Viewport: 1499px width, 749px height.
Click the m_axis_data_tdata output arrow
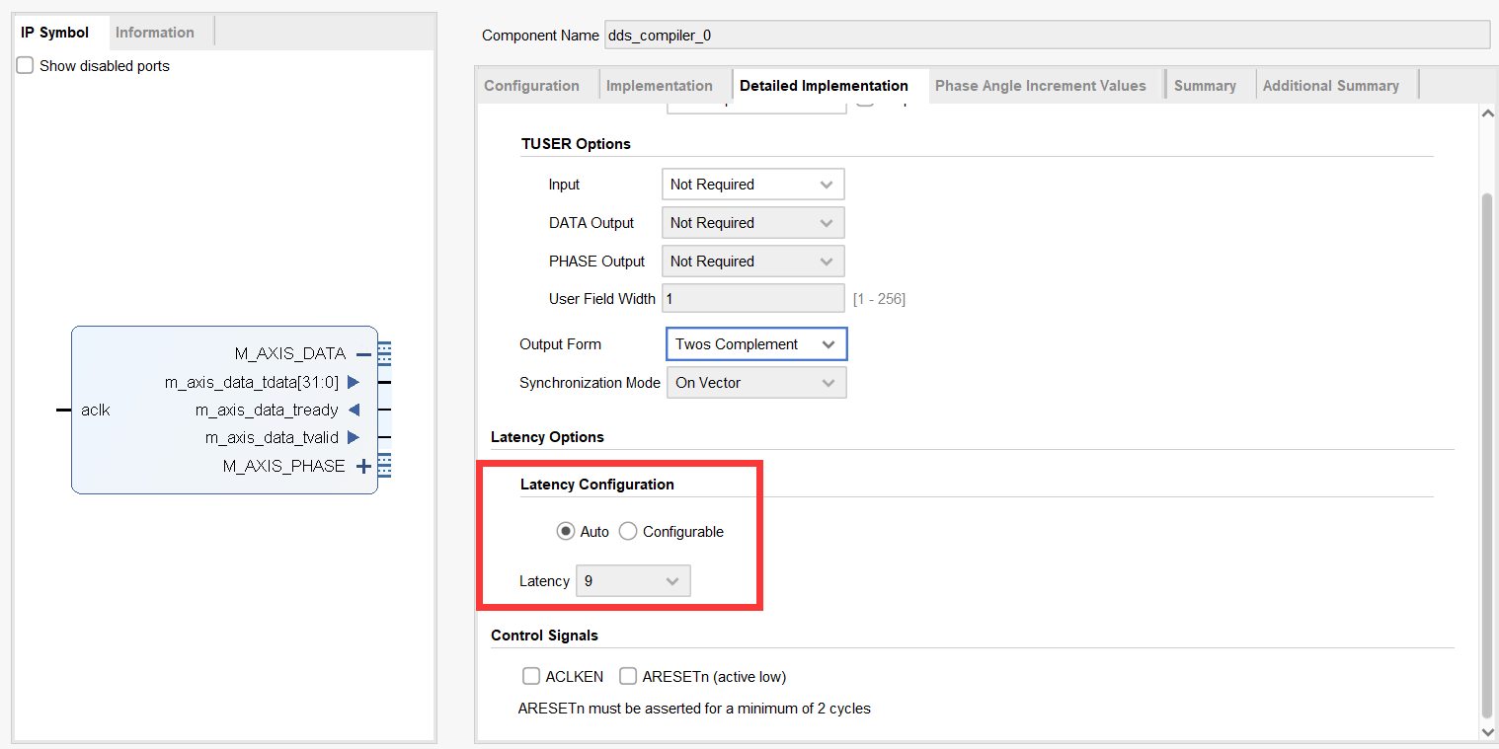pyautogui.click(x=354, y=382)
